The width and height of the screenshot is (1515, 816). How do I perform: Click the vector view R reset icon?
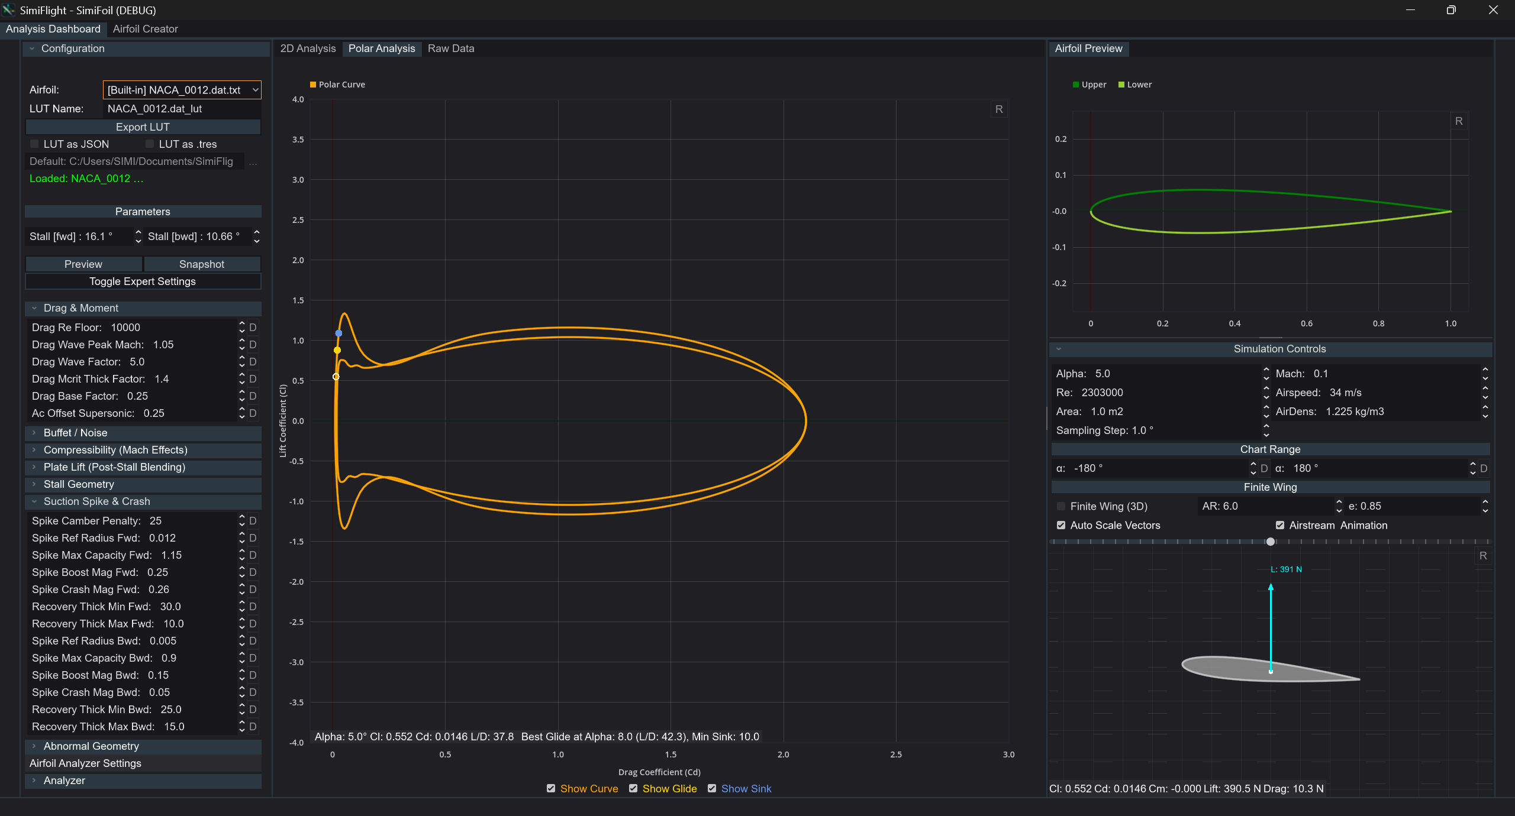(x=1483, y=556)
